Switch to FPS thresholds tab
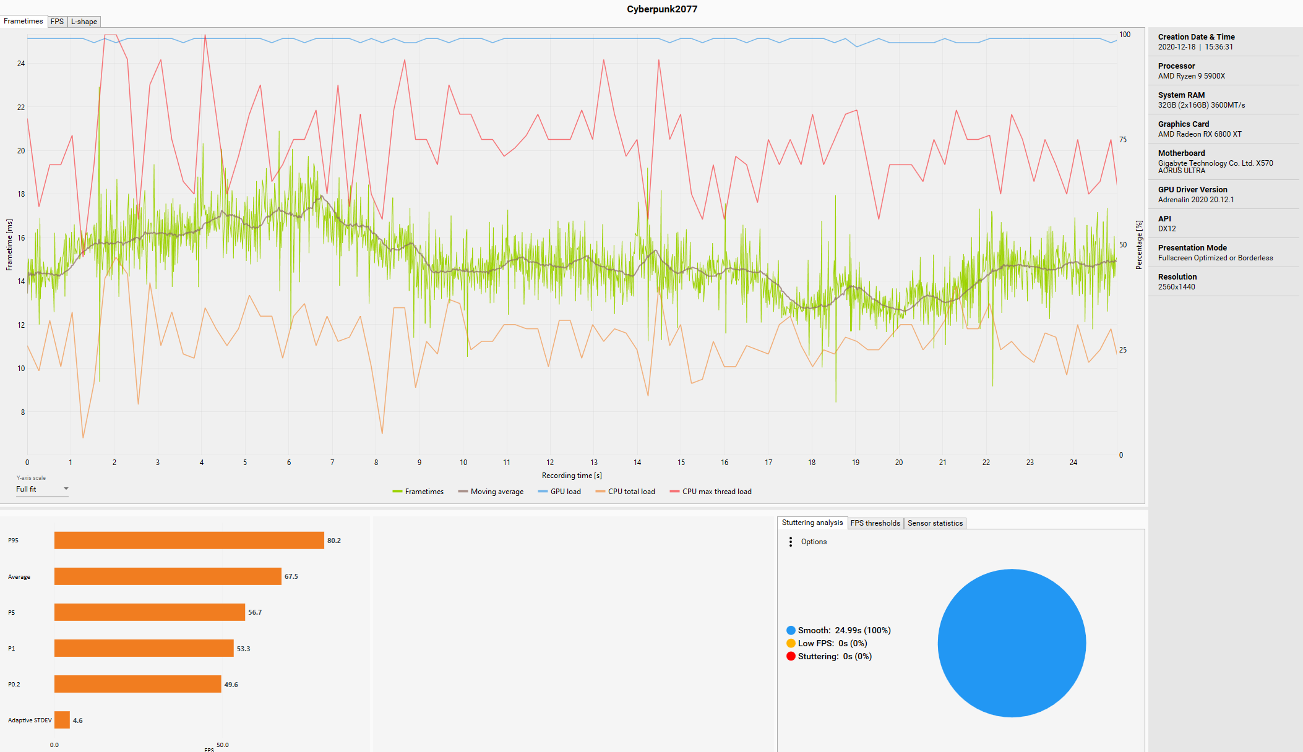 coord(875,523)
